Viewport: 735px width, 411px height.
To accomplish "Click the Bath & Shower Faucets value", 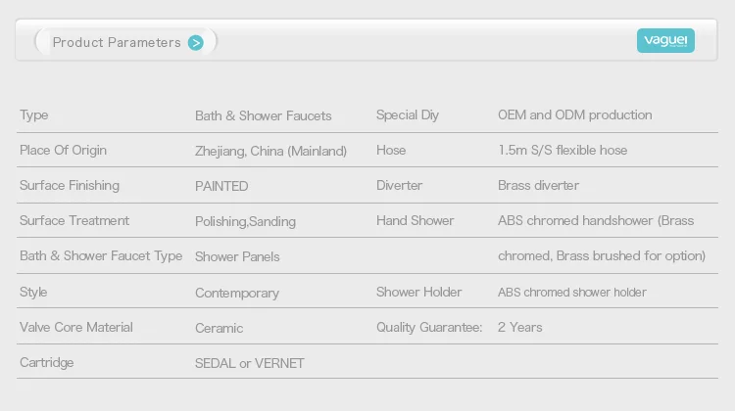I will [x=263, y=115].
